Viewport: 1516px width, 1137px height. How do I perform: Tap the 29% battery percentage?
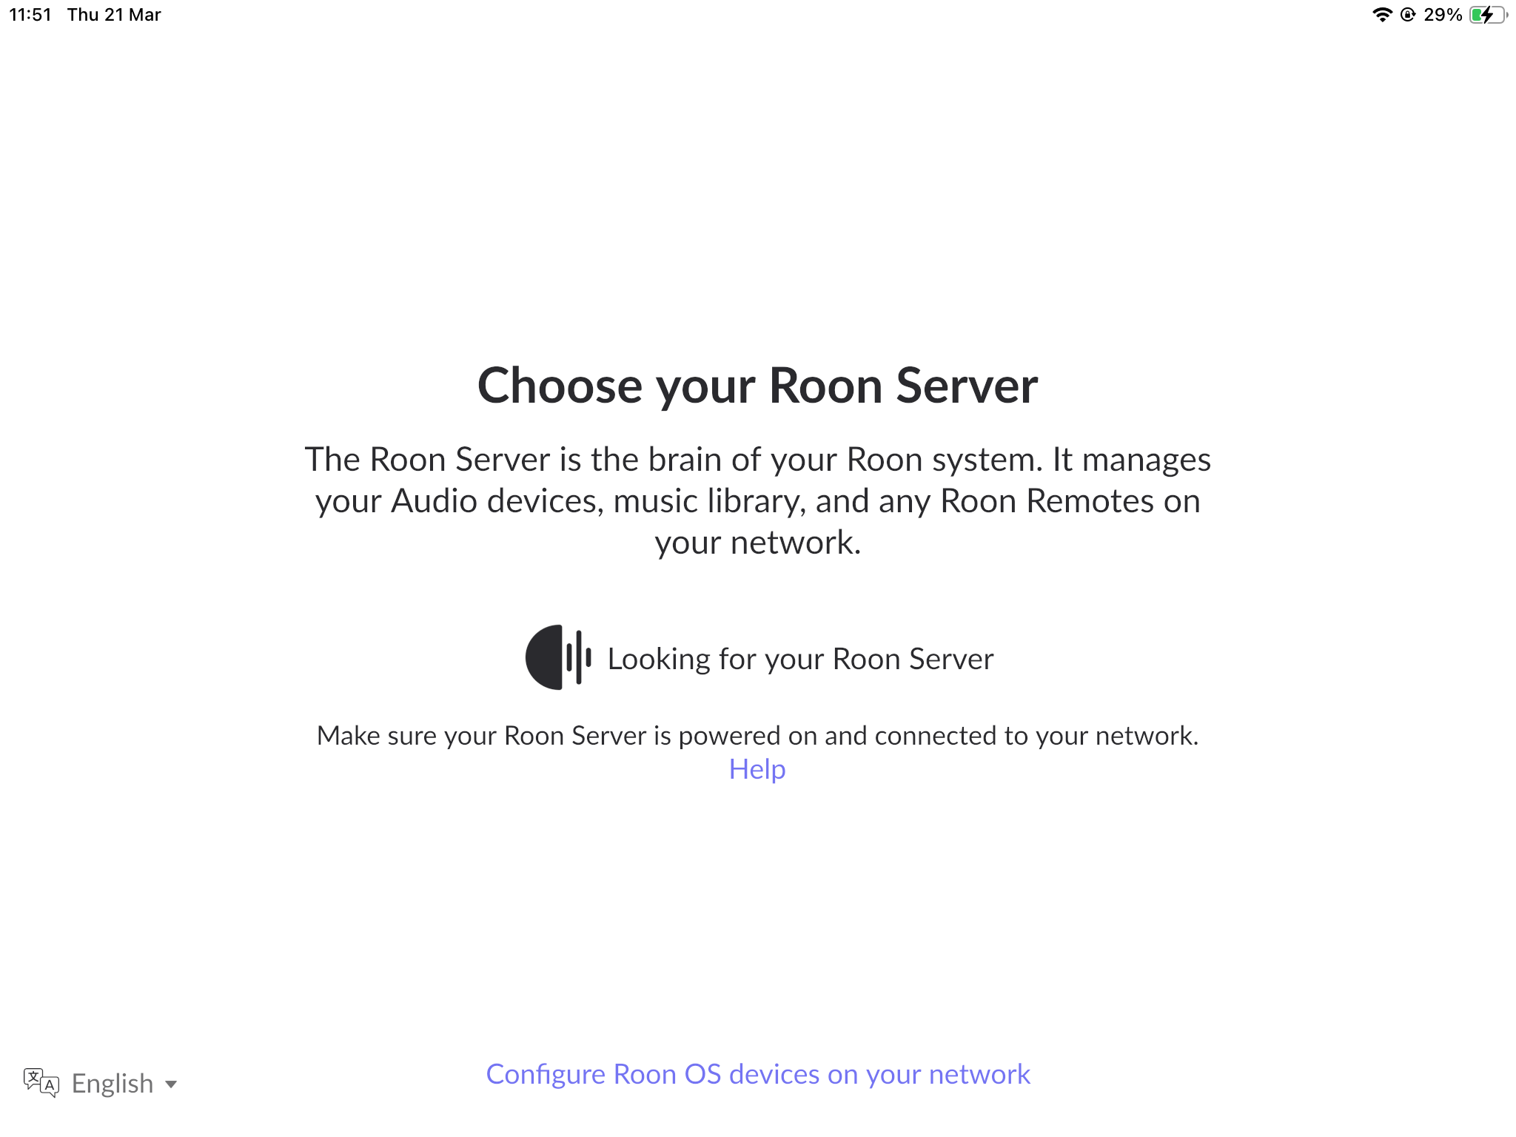[x=1443, y=15]
